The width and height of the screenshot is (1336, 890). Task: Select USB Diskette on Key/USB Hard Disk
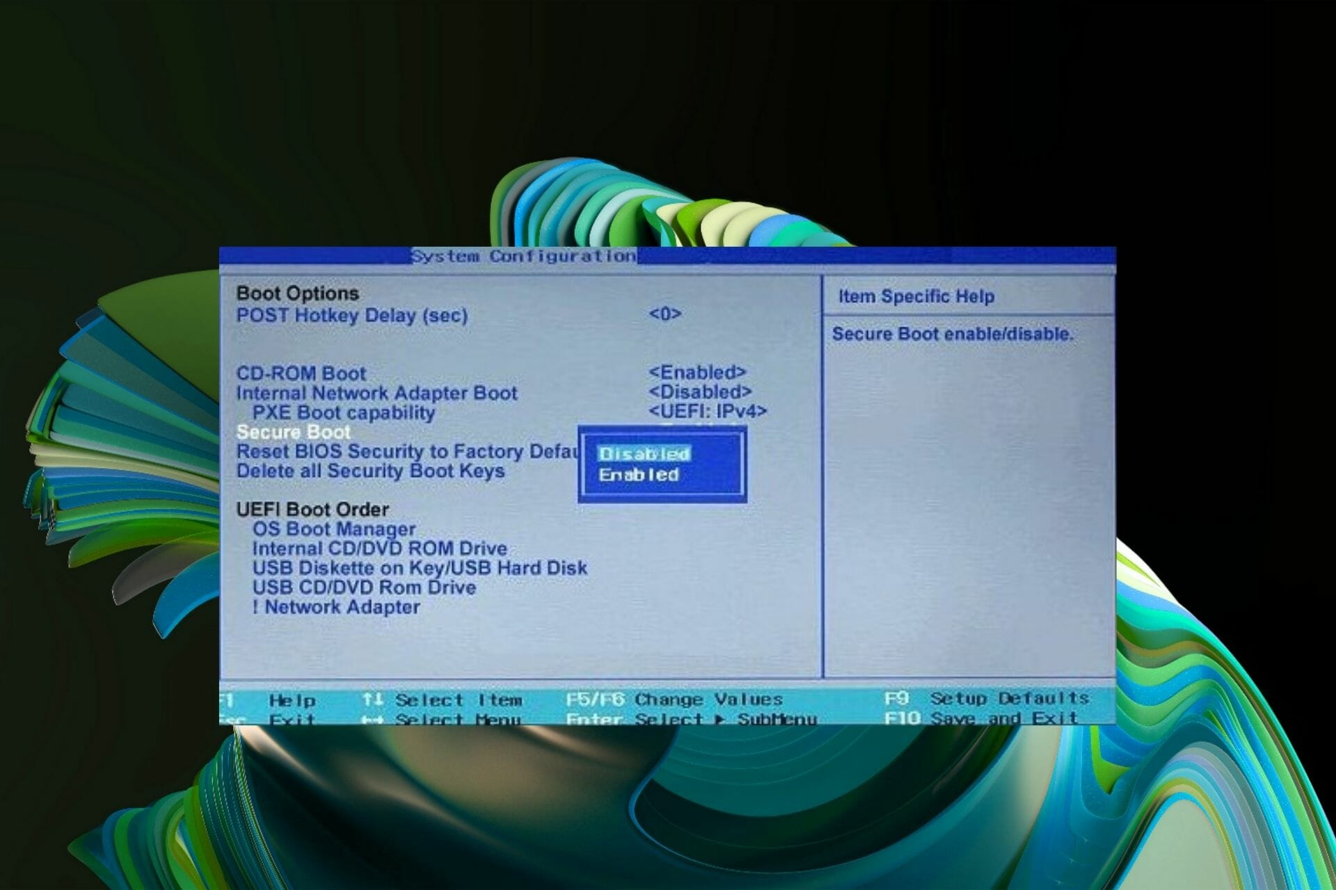click(420, 568)
